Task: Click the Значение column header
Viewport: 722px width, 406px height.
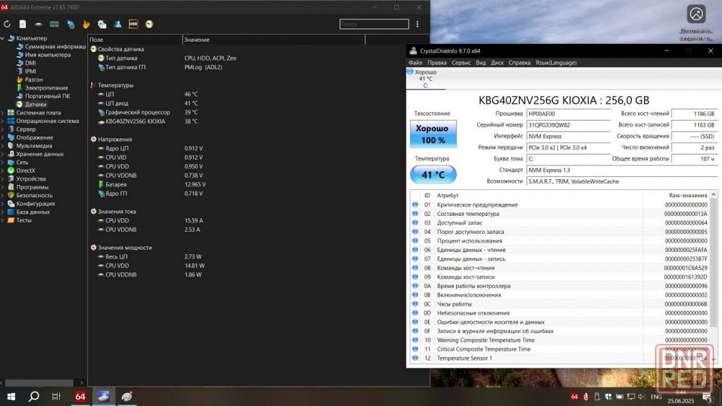Action: (196, 40)
